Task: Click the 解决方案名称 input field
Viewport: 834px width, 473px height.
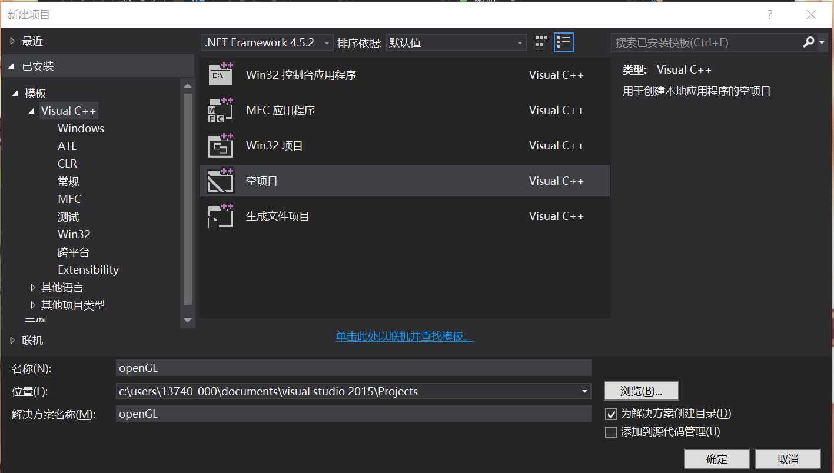Action: point(354,414)
